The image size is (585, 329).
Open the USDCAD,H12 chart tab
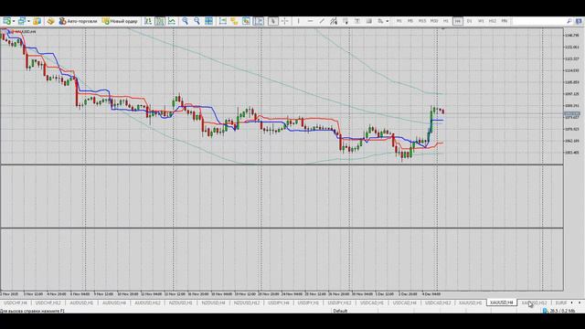pos(438,302)
